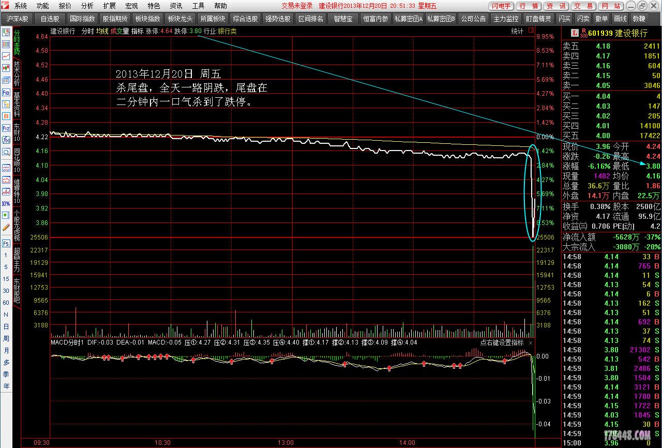Click the 闪买 quick-buy button
Screen dimensions: 662x448
(565, 18)
